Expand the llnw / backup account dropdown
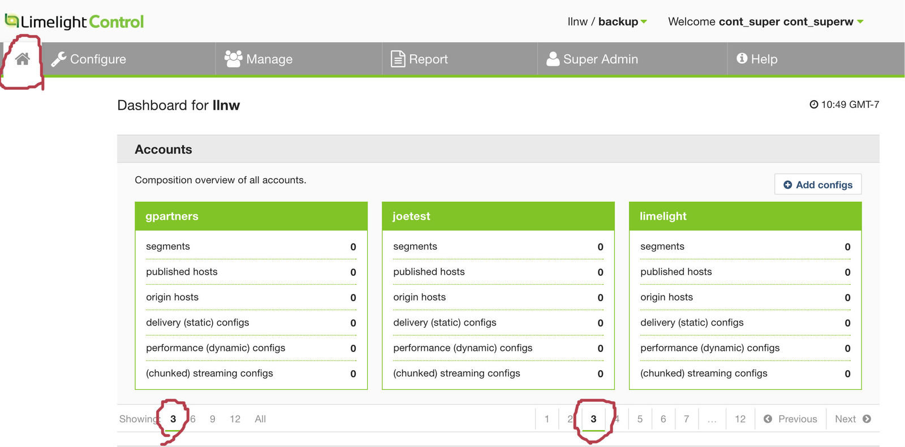 [607, 21]
